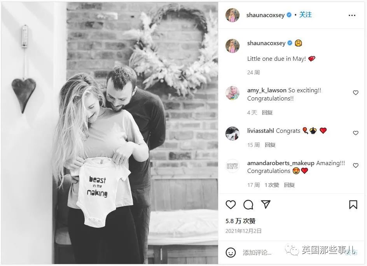Like liviasstahl's comment
The width and height of the screenshot is (367, 266).
point(355,133)
